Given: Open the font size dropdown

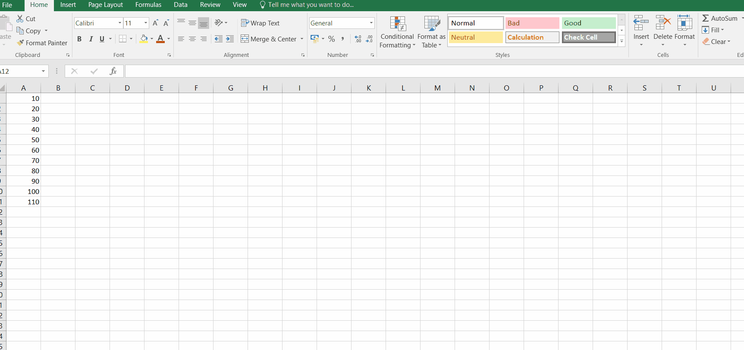Looking at the screenshot, I should 145,23.
